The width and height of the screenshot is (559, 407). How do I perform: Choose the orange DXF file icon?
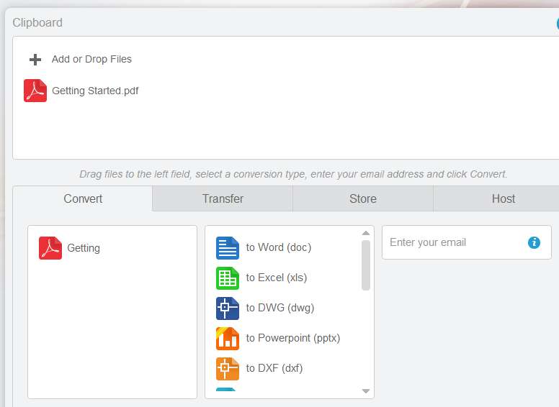click(228, 369)
